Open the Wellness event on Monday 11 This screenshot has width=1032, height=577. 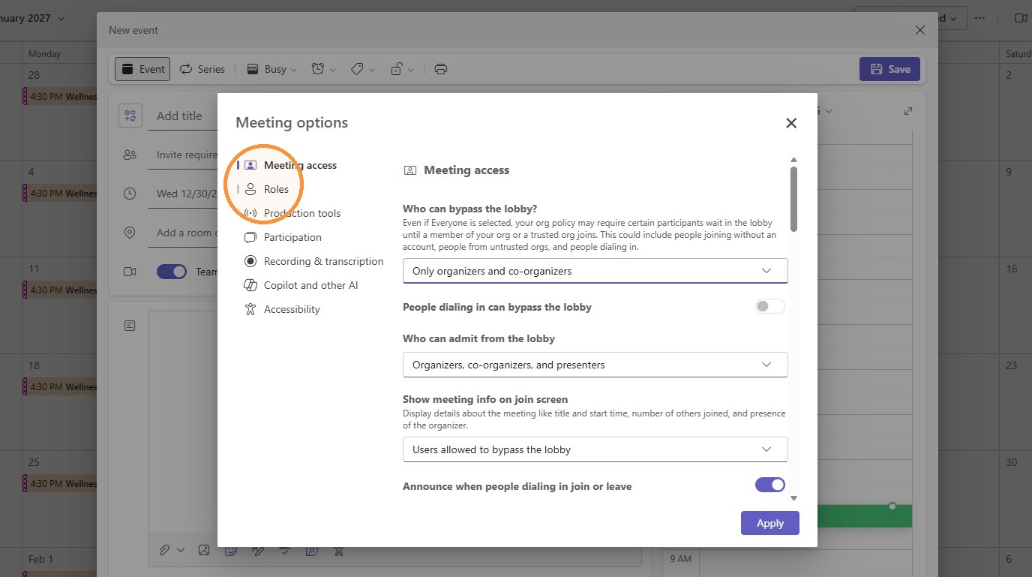pyautogui.click(x=60, y=290)
